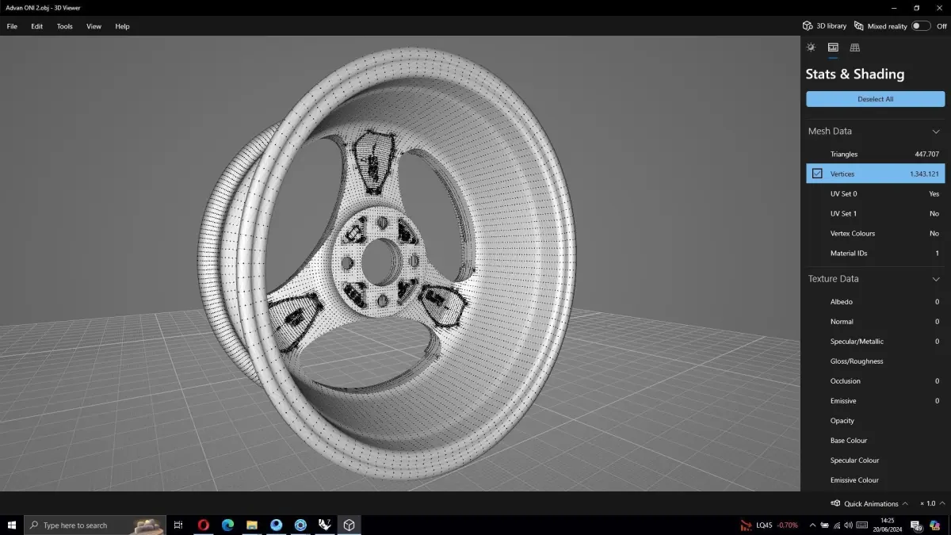951x535 pixels.
Task: Select the Base Colour row
Action: tap(876, 440)
